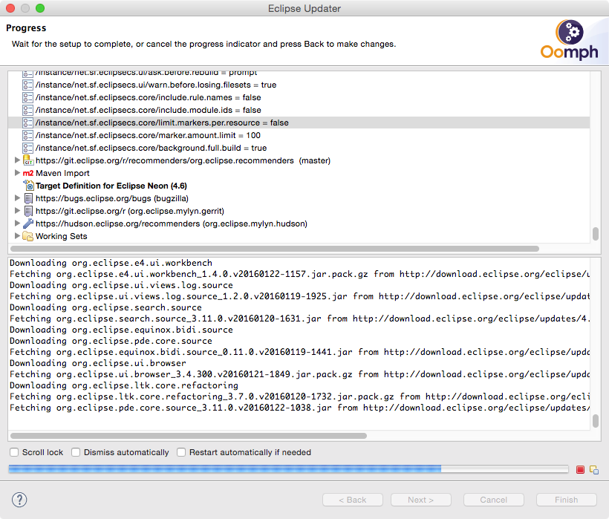Click preference icon for include.rule.names

[x=27, y=97]
